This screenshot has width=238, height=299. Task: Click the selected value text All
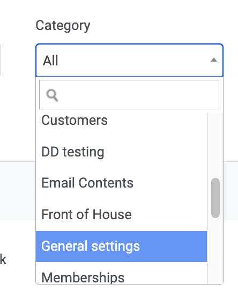[50, 61]
